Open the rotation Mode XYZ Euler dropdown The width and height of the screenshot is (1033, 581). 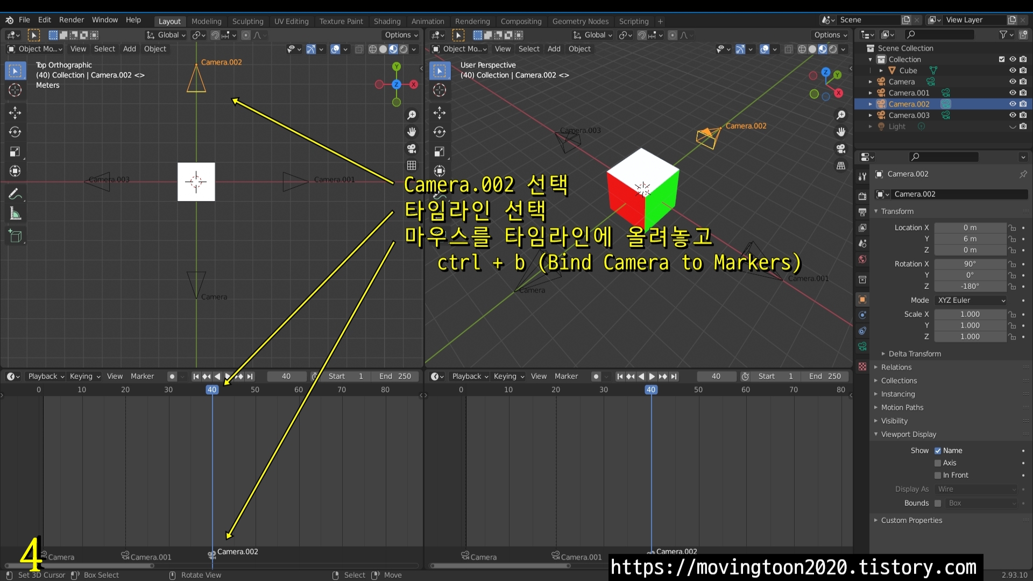(971, 300)
